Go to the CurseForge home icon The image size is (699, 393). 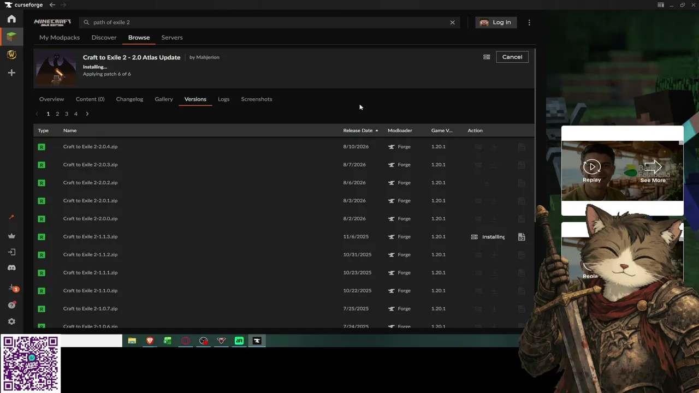click(x=11, y=19)
